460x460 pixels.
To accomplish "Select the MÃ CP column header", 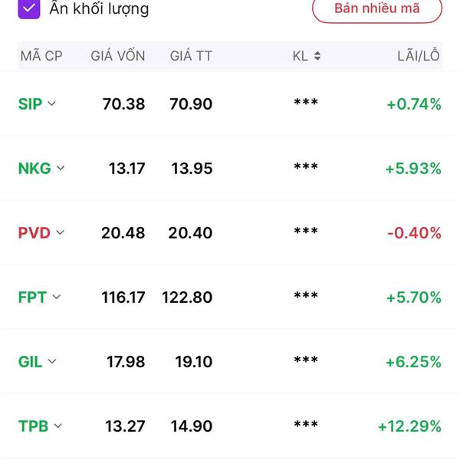I will (41, 56).
